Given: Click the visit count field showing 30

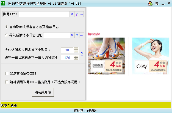Looking at the screenshot, I should click(x=67, y=50).
